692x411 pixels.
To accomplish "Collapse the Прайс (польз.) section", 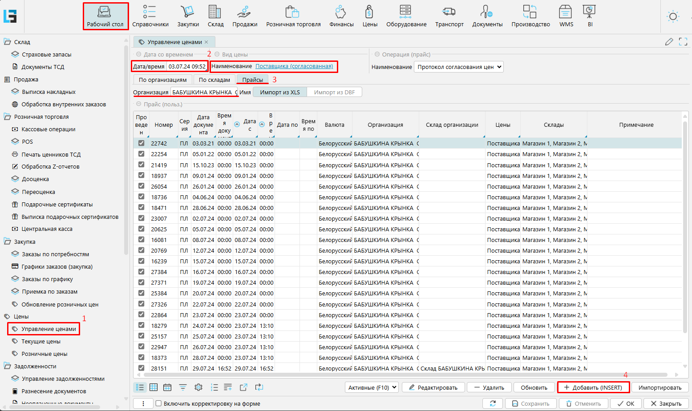I will coord(138,104).
